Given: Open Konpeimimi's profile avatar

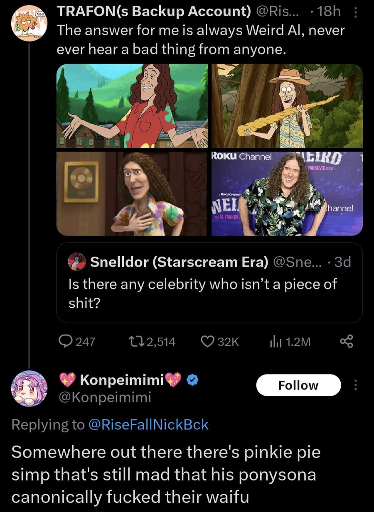Looking at the screenshot, I should click(x=29, y=389).
